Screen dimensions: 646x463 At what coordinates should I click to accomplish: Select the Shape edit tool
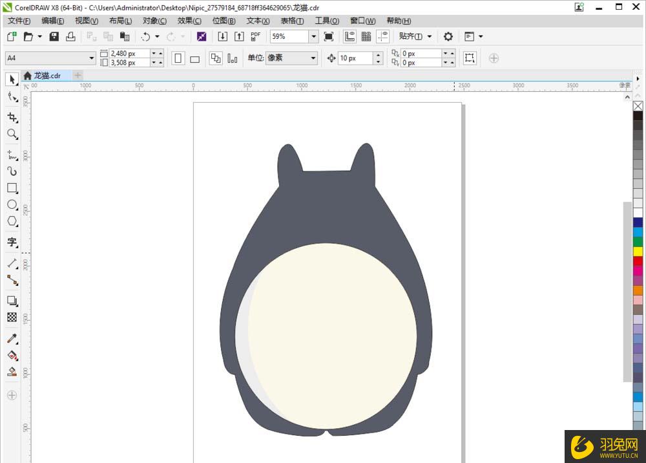tap(12, 97)
